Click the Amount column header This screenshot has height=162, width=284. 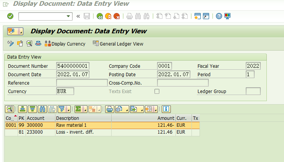[x=143, y=118]
